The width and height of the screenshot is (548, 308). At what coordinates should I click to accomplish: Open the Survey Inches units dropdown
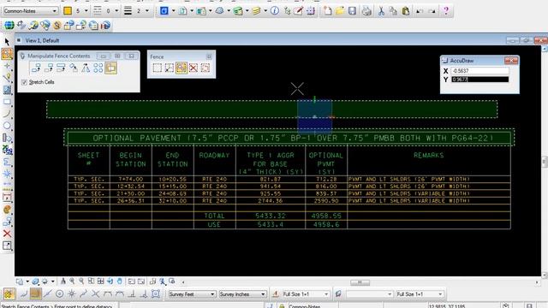pyautogui.click(x=242, y=294)
